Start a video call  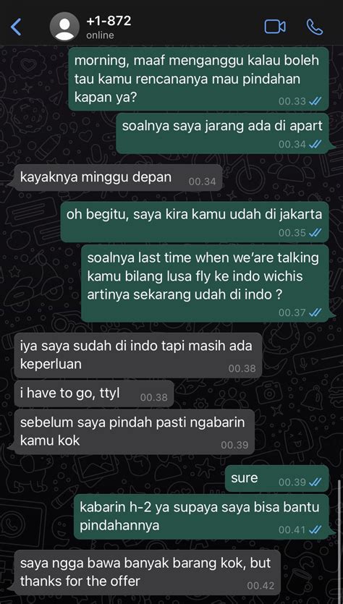point(275,27)
